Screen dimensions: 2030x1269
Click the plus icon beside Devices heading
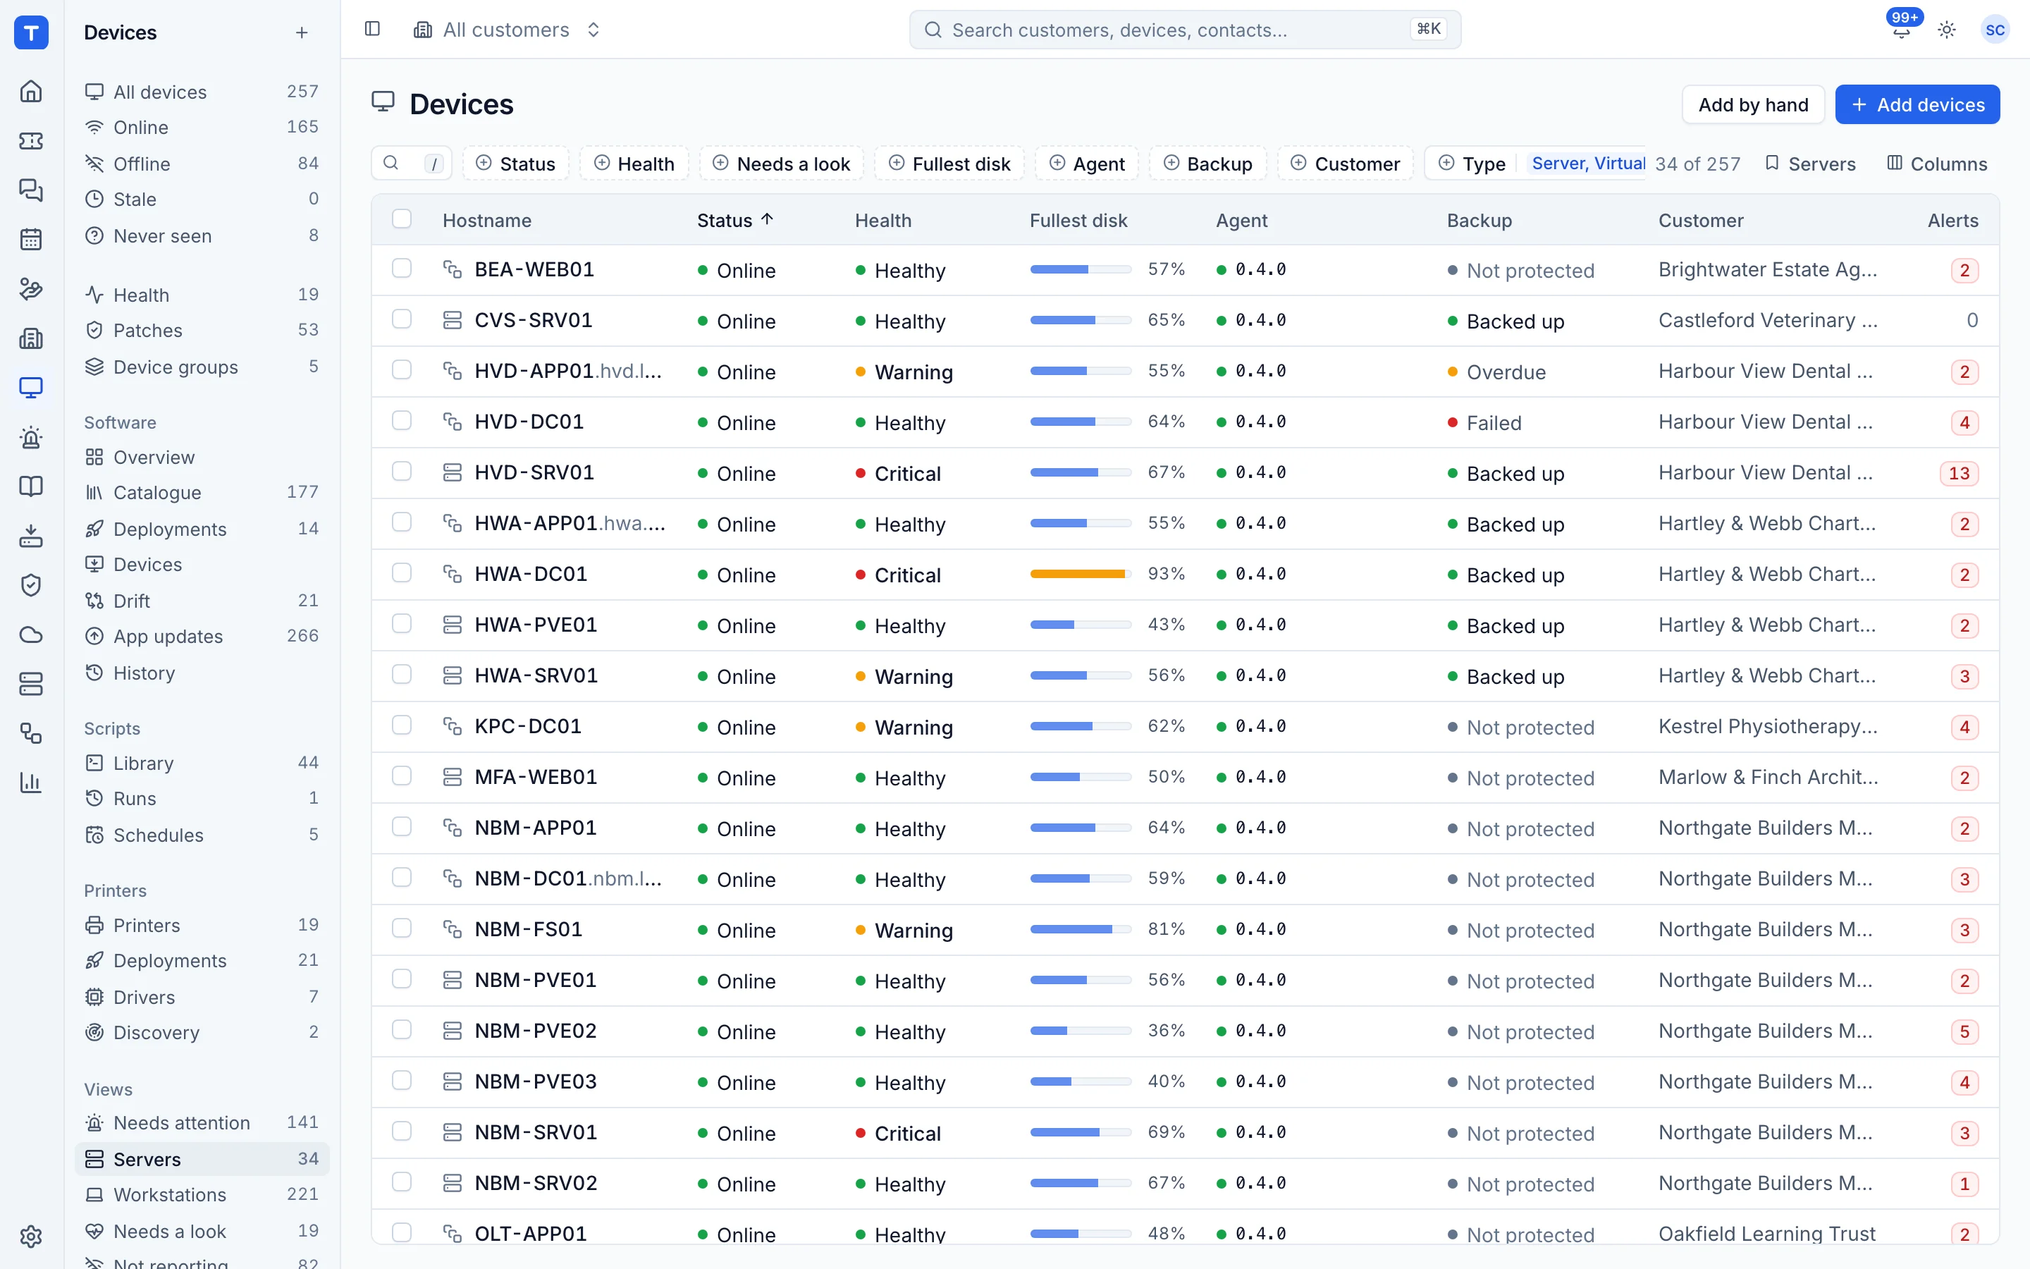click(302, 32)
